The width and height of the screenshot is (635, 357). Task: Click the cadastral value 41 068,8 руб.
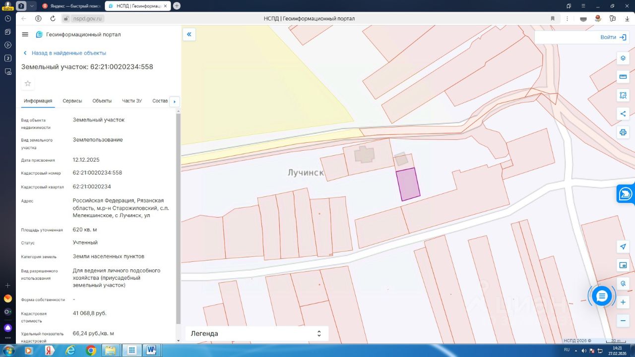tap(90, 313)
